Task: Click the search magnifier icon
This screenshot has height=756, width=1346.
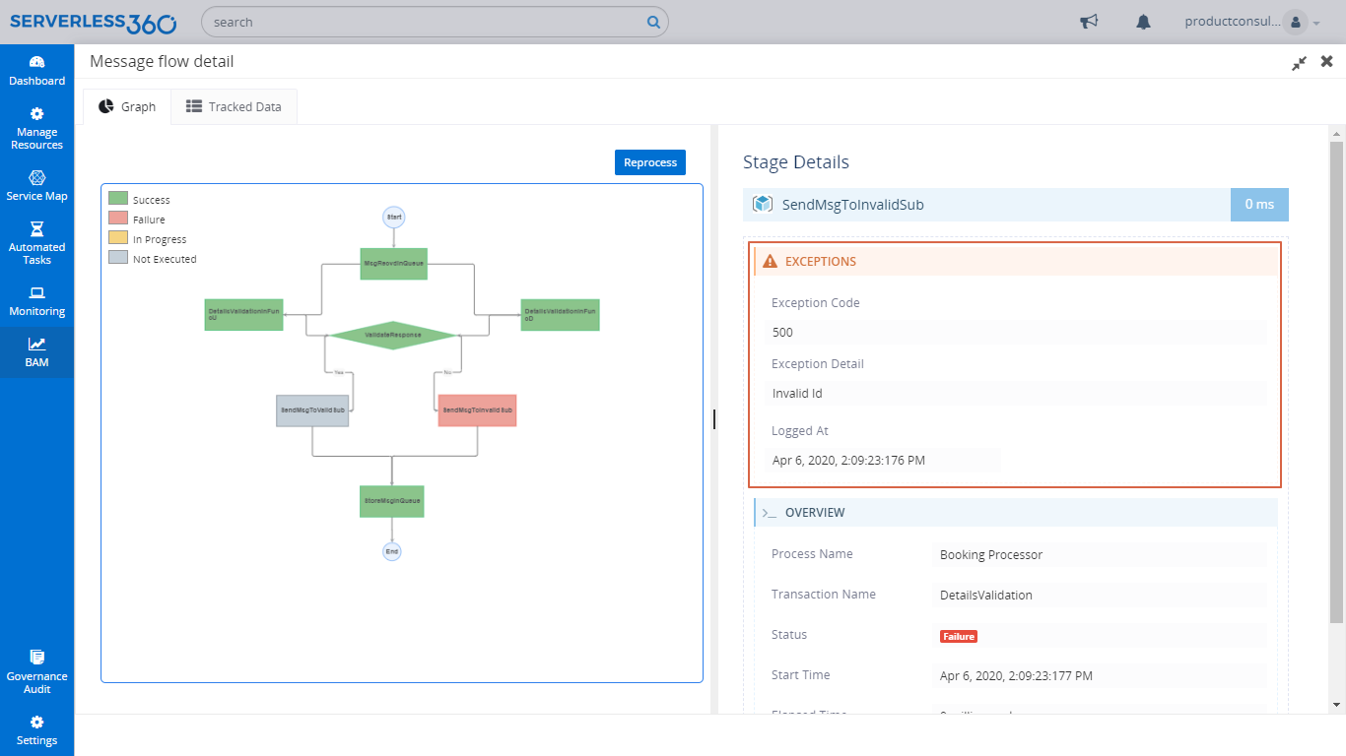Action: (x=653, y=22)
